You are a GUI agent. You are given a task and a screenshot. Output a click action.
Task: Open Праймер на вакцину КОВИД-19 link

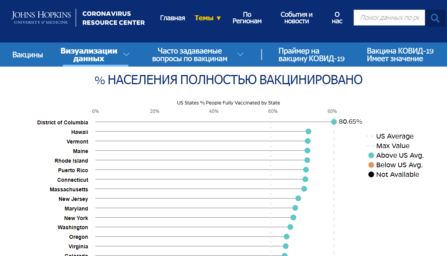(311, 55)
